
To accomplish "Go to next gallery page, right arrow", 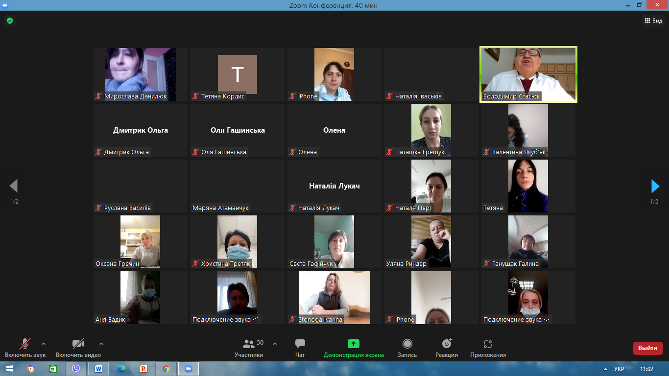I will point(655,186).
